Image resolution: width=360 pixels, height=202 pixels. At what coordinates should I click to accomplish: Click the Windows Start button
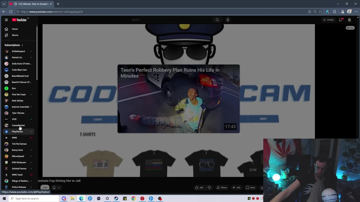[x=4, y=198]
